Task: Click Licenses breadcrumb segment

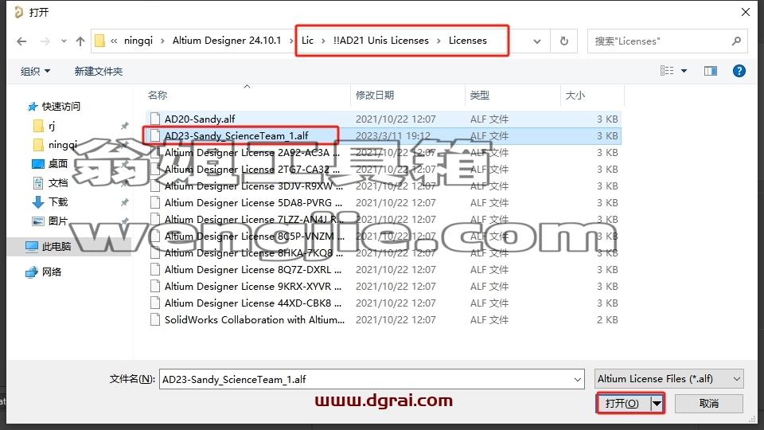Action: click(468, 41)
